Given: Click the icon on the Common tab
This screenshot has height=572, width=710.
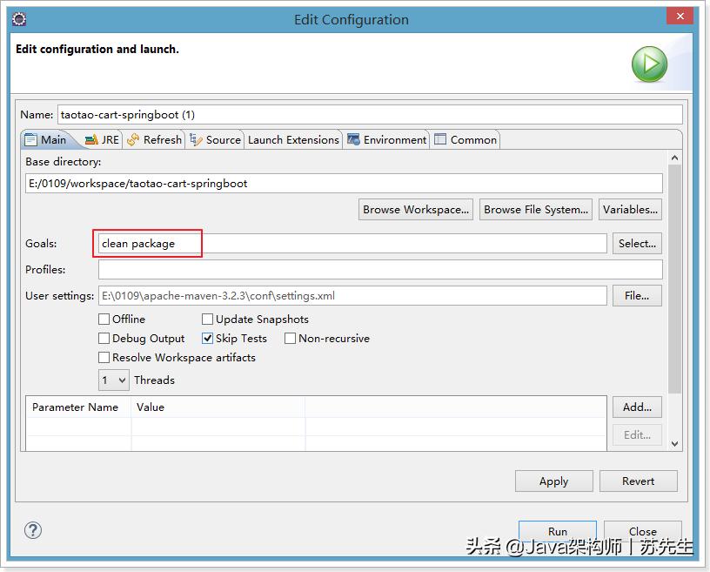Looking at the screenshot, I should 439,139.
